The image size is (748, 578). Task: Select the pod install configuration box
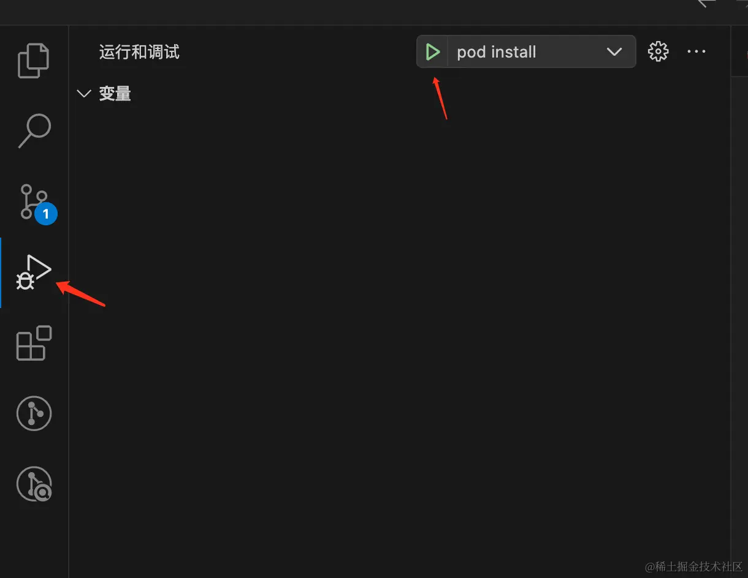(x=526, y=51)
